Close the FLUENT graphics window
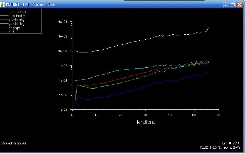 (x=240, y=5)
